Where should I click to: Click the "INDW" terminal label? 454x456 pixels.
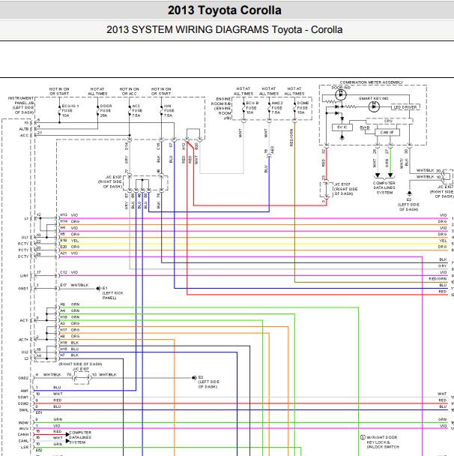point(24,423)
